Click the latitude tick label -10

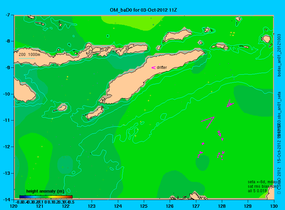(x=6, y=94)
